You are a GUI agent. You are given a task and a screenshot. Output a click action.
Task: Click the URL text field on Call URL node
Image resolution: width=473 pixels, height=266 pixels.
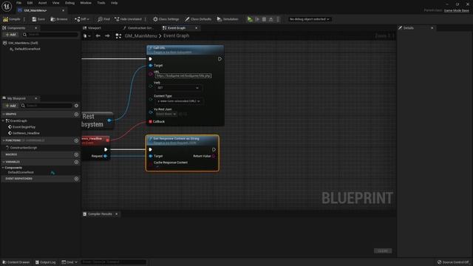click(x=183, y=75)
